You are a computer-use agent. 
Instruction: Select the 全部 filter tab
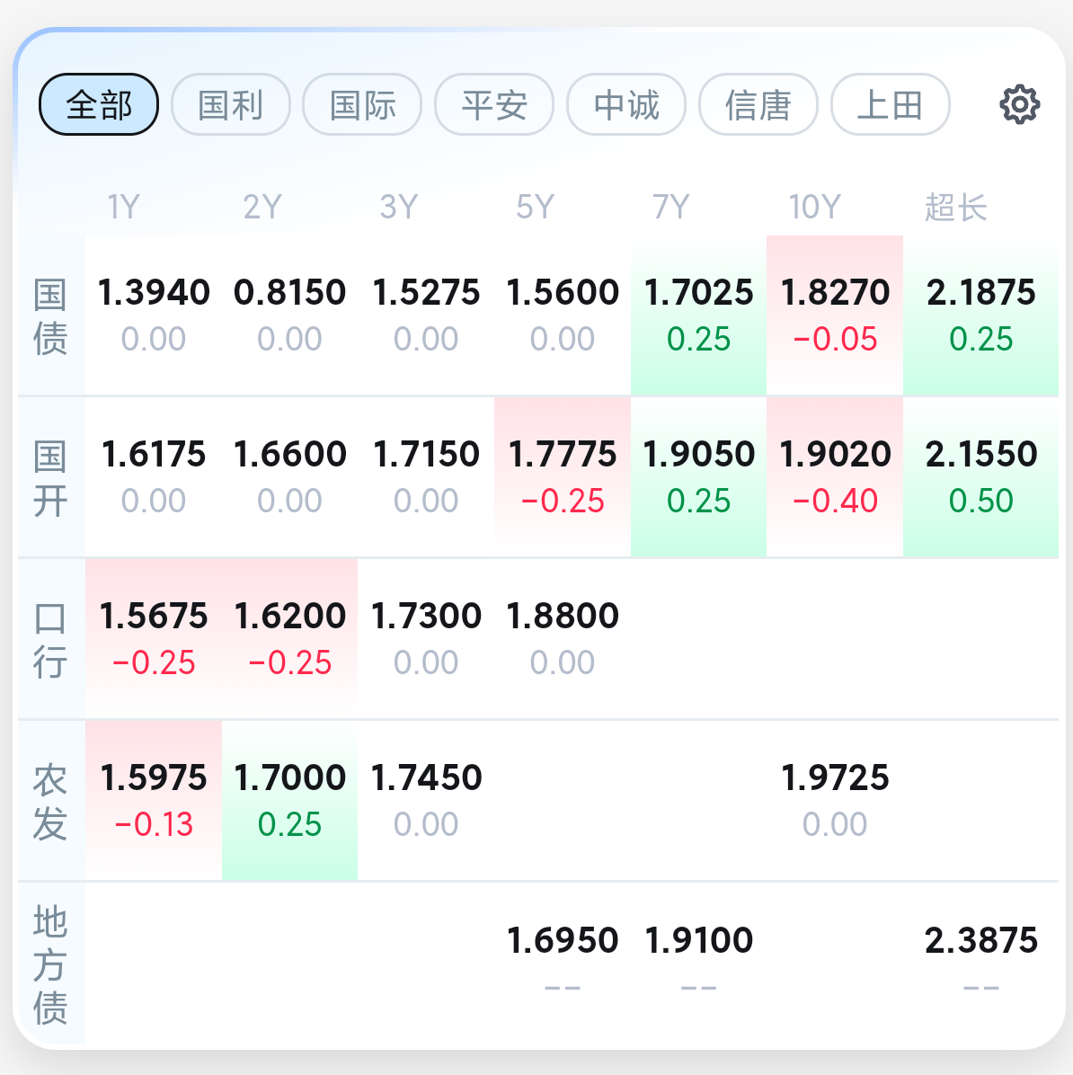(x=99, y=104)
